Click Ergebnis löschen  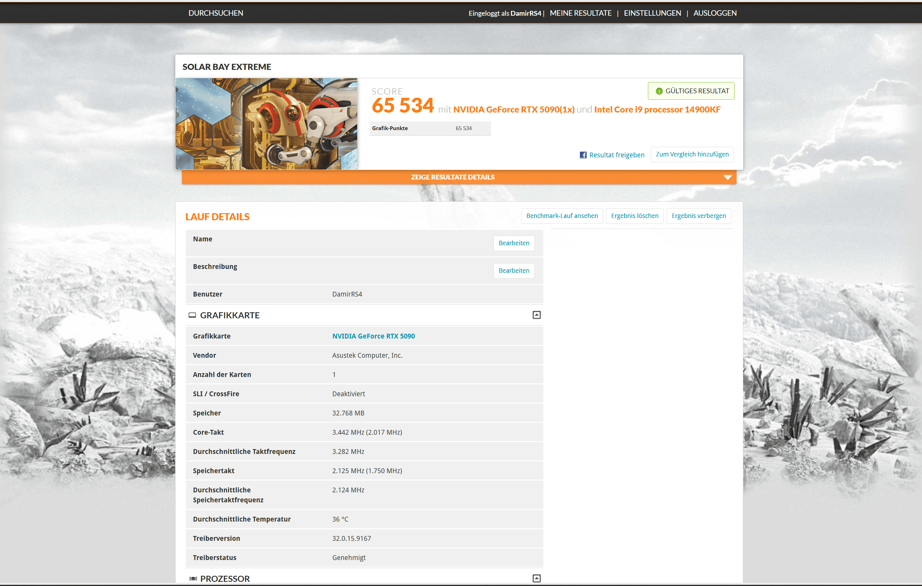pyautogui.click(x=634, y=216)
